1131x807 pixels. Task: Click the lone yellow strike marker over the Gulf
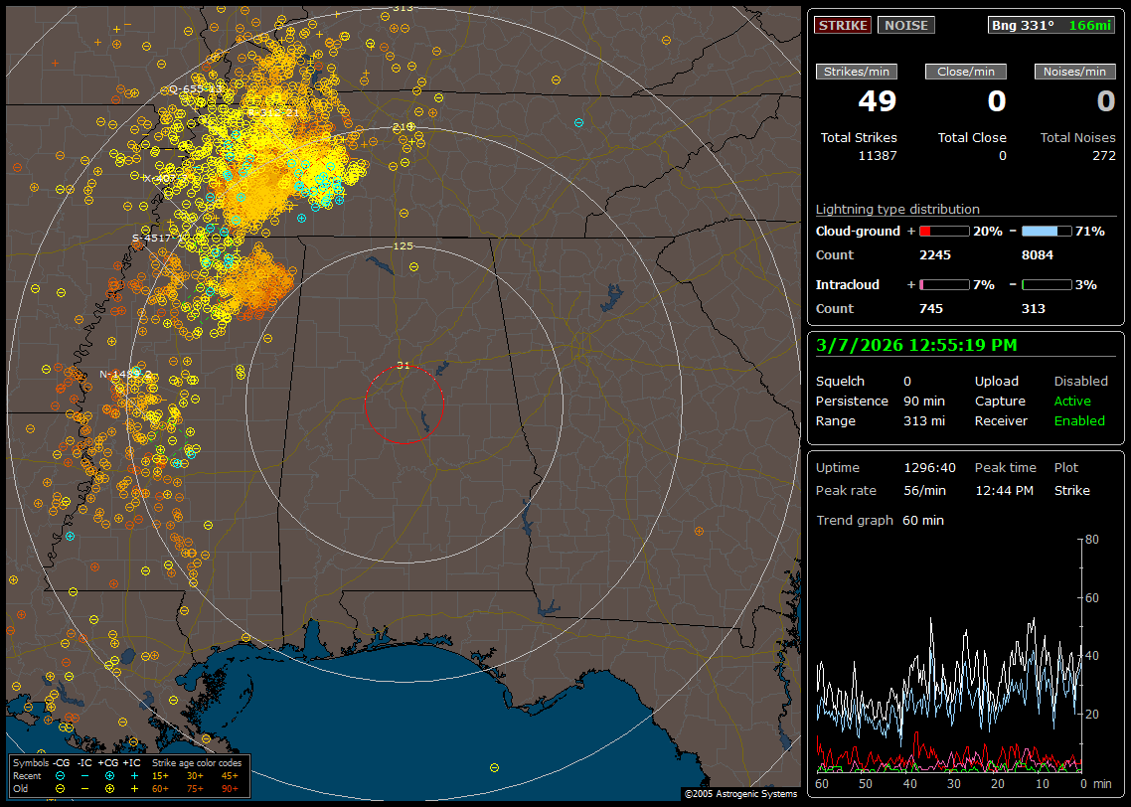pyautogui.click(x=495, y=767)
